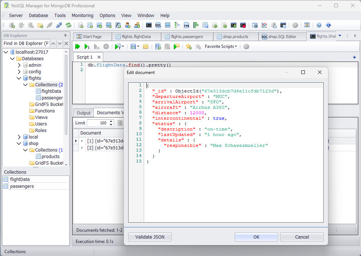The image size is (361, 256).
Task: Switch to the flights.passengers tab
Action: [187, 37]
